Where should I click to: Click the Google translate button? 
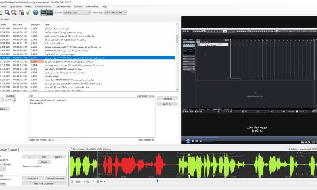click(55, 178)
